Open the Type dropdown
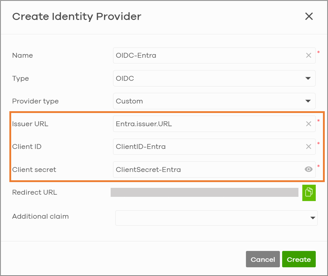 pos(214,78)
